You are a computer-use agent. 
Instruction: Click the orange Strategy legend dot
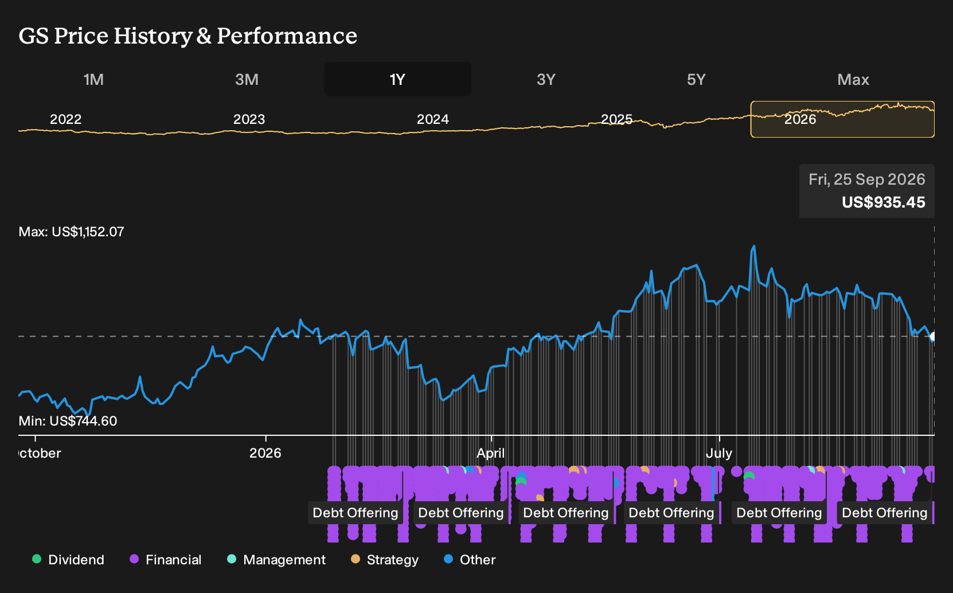[x=356, y=559]
